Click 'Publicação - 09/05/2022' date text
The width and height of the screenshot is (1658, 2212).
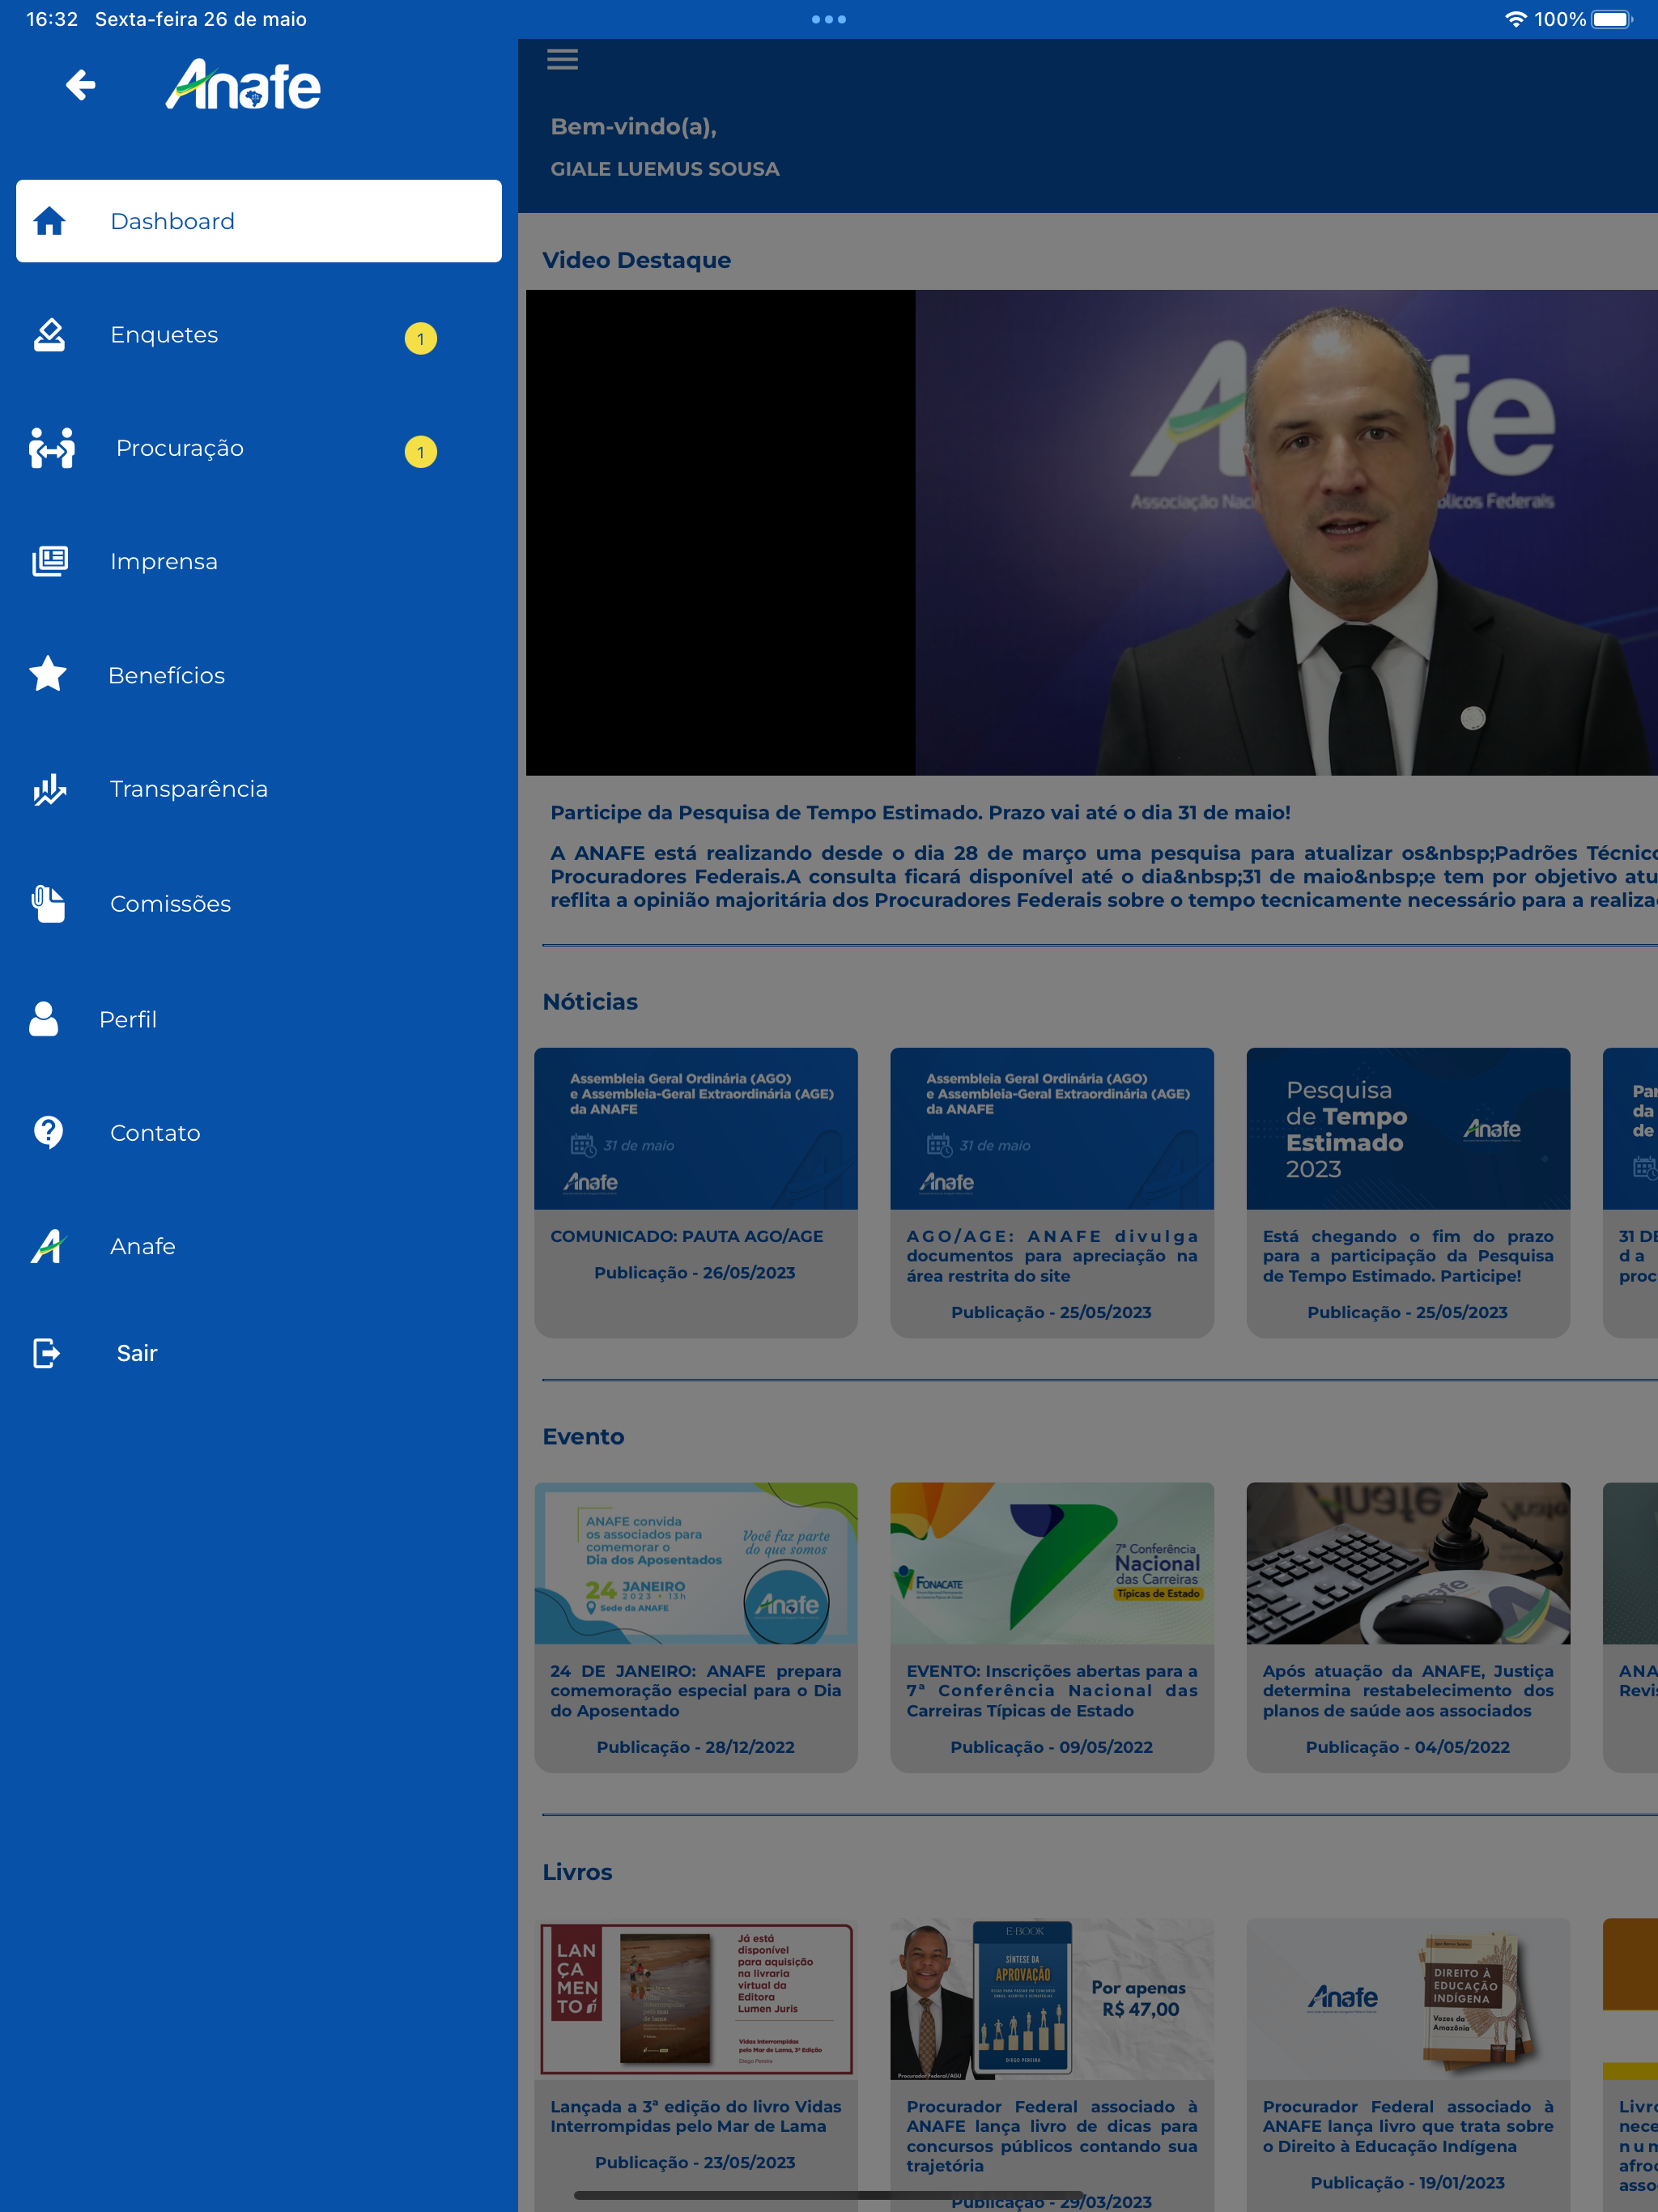[1052, 1747]
